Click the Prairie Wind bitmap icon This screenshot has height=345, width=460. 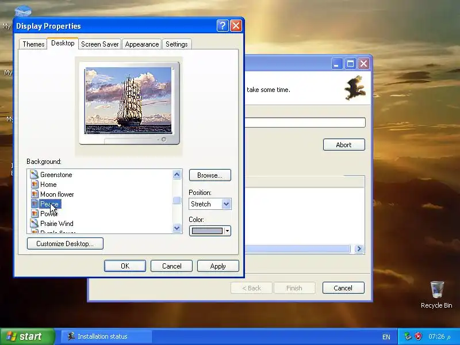point(34,224)
